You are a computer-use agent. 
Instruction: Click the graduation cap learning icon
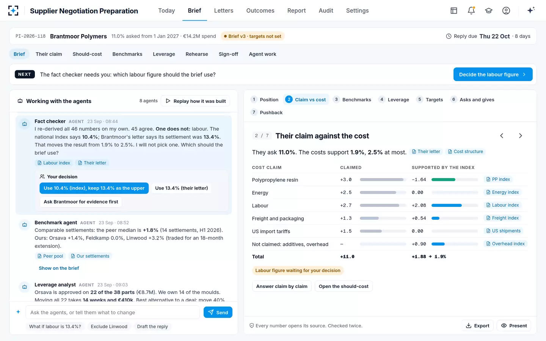[489, 11]
